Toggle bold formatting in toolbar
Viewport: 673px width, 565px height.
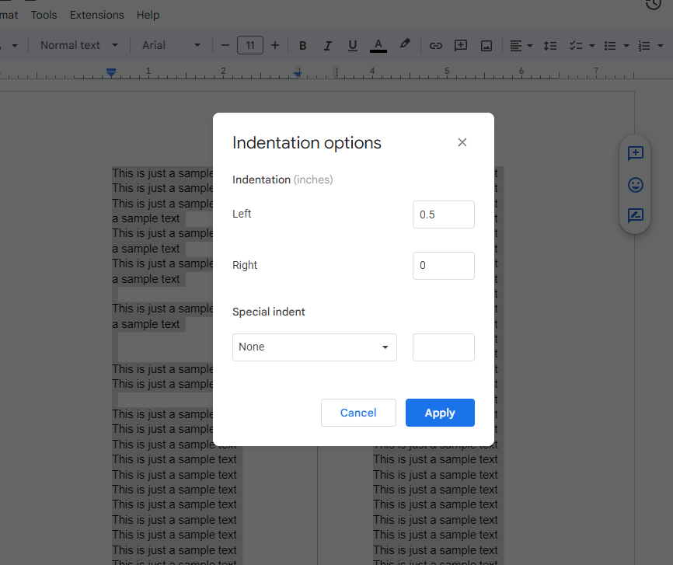[x=302, y=46]
